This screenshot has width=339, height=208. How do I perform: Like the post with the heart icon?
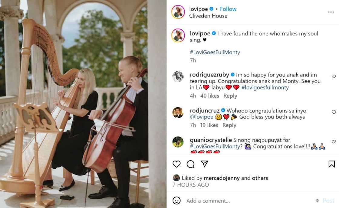pos(176,164)
